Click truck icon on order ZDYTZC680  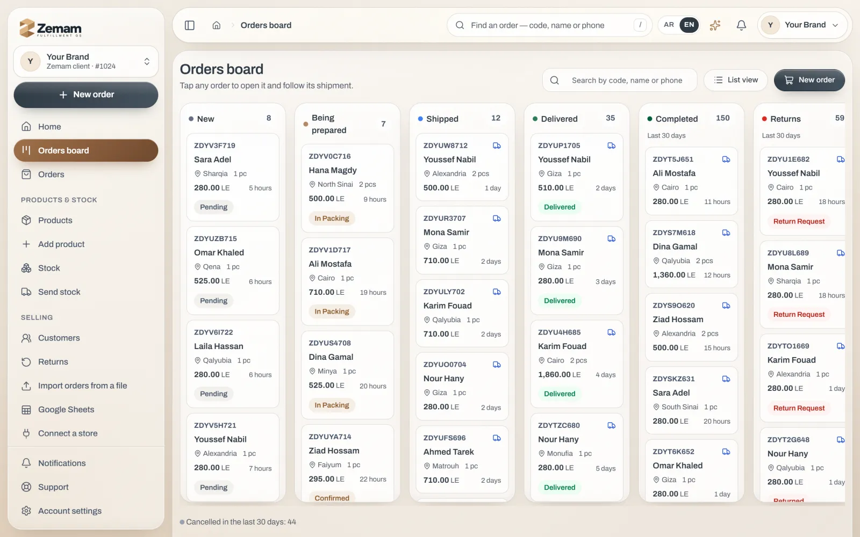[611, 425]
